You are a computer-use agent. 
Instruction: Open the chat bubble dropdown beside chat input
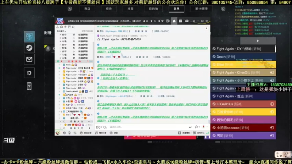point(197,127)
